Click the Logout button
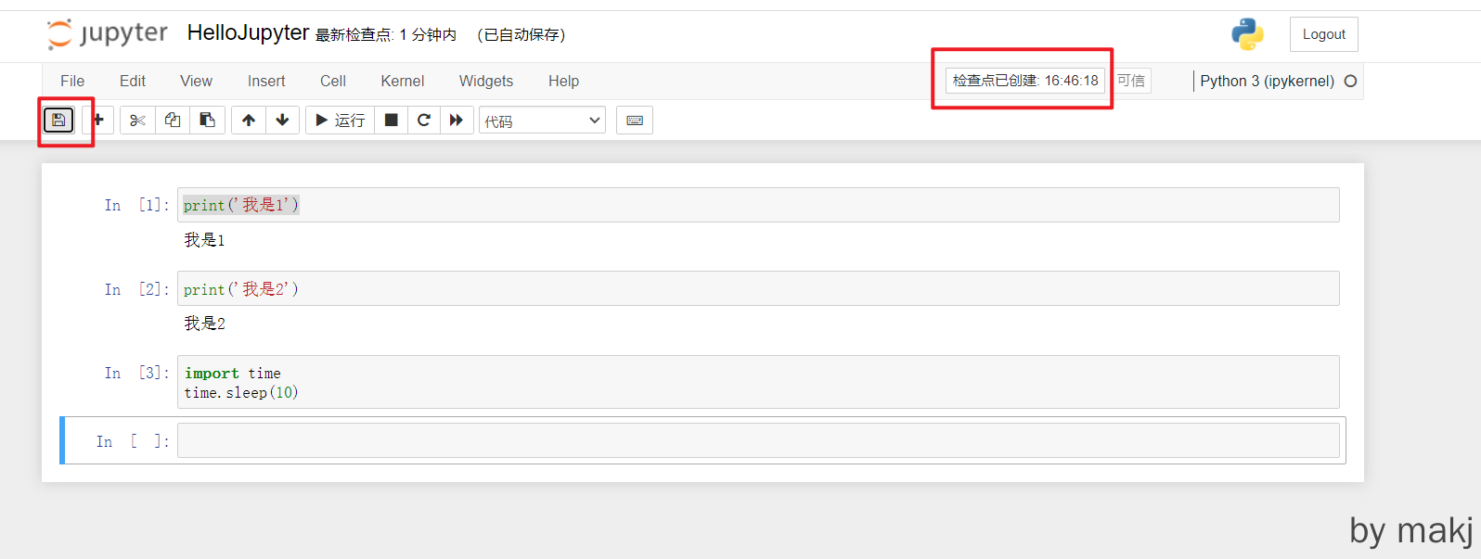1481x559 pixels. (1323, 34)
